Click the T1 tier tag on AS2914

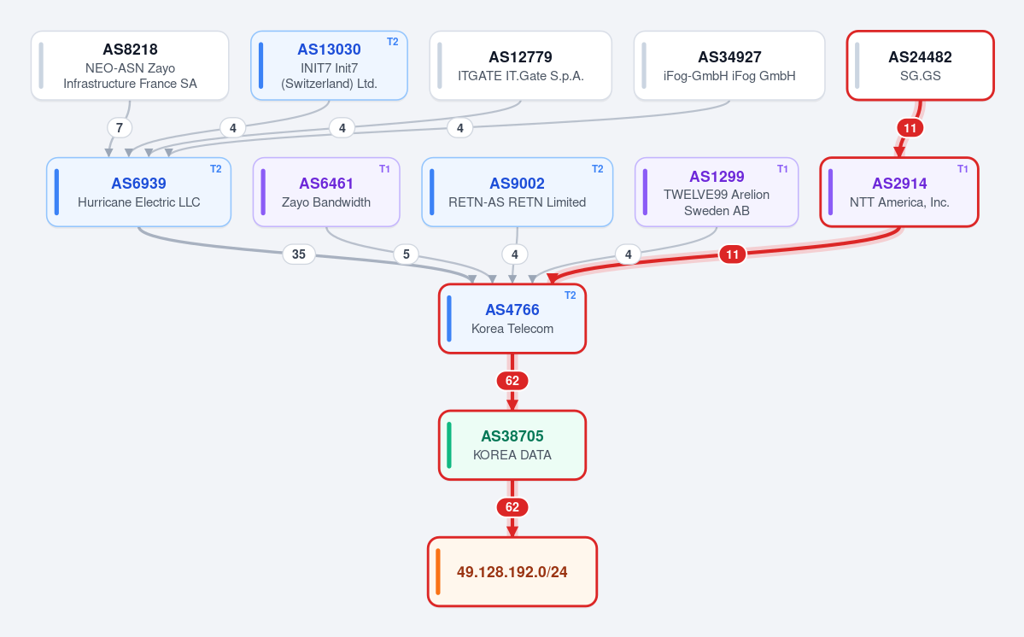pos(963,169)
